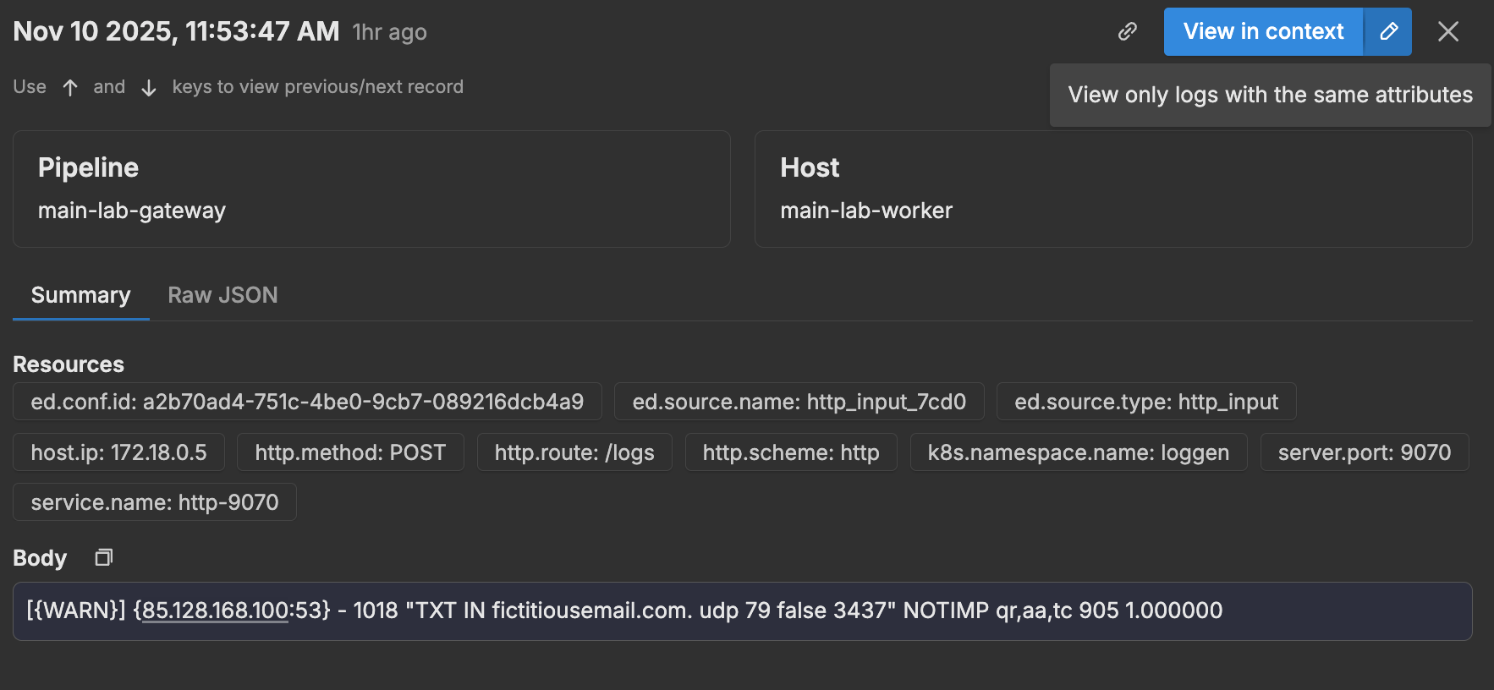This screenshot has height=690, width=1494.
Task: Copy link to this log record
Action: point(1127,32)
